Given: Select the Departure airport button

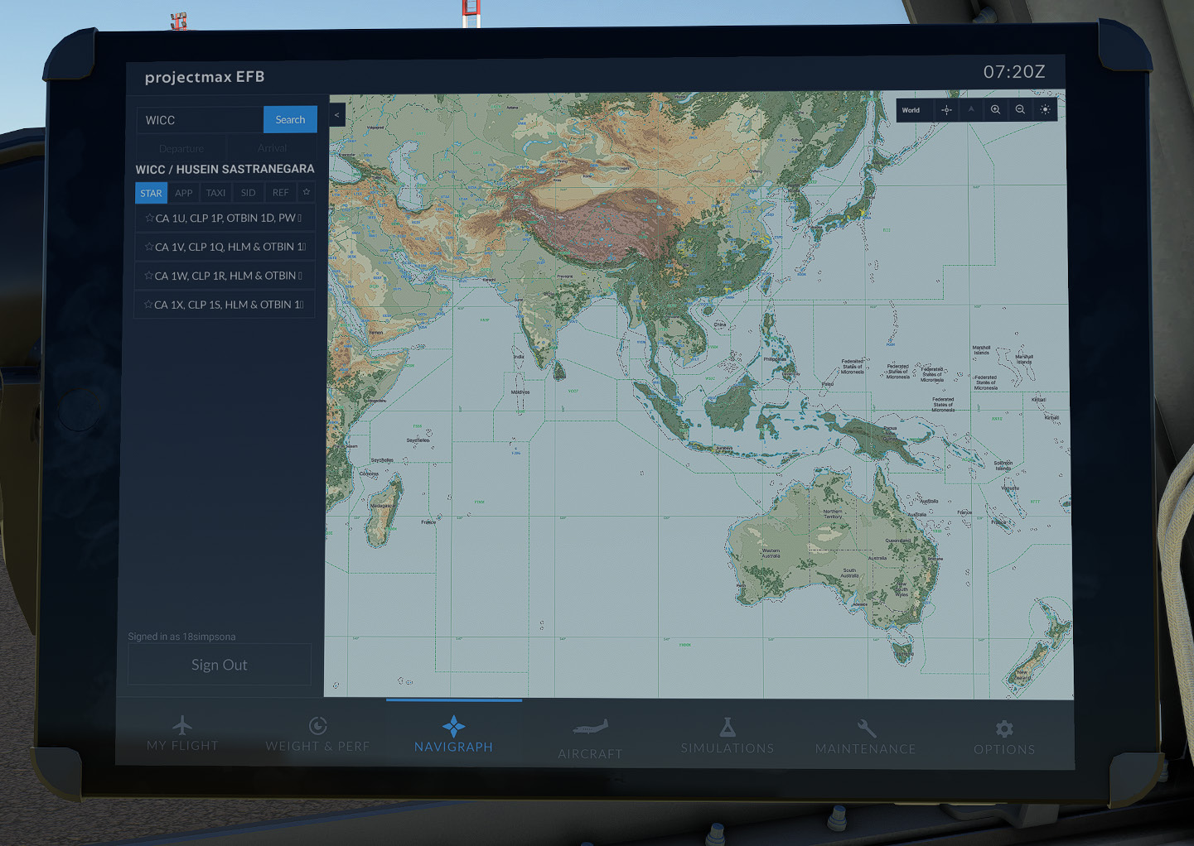Looking at the screenshot, I should (181, 148).
